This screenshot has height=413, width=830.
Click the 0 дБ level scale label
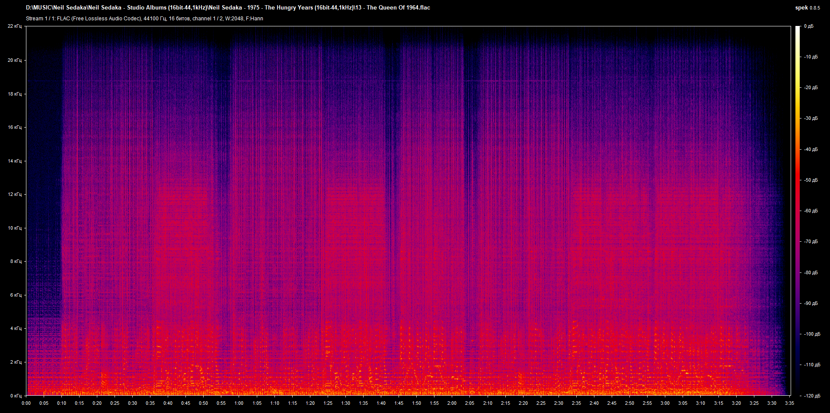pos(809,26)
